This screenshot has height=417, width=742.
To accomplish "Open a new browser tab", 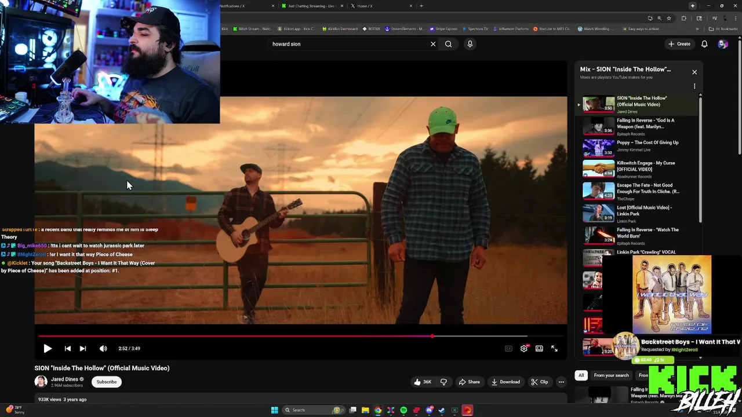I will click(421, 6).
